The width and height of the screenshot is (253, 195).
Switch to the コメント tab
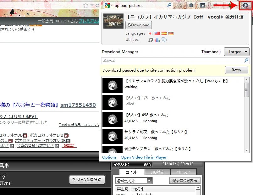pos(132,172)
